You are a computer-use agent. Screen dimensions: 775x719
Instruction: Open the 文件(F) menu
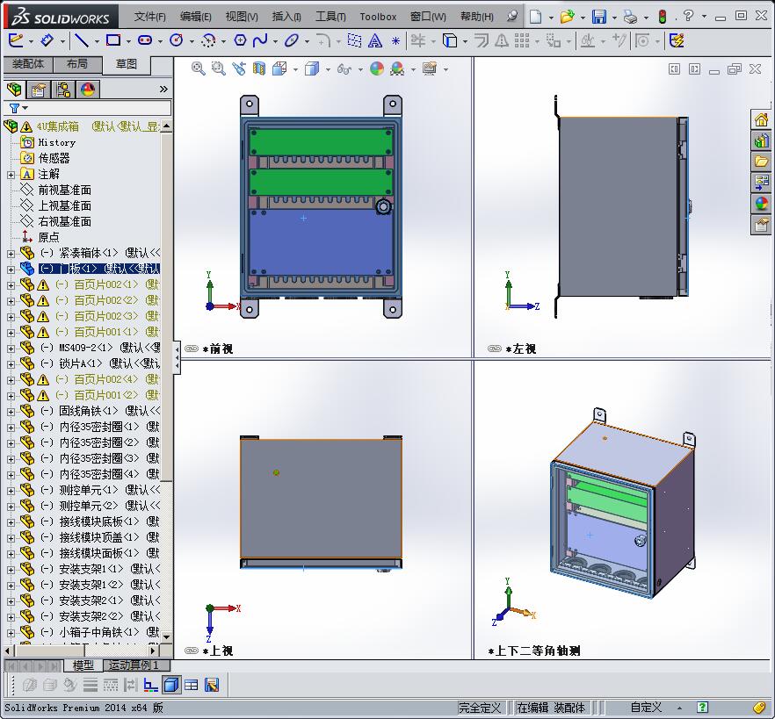point(149,17)
